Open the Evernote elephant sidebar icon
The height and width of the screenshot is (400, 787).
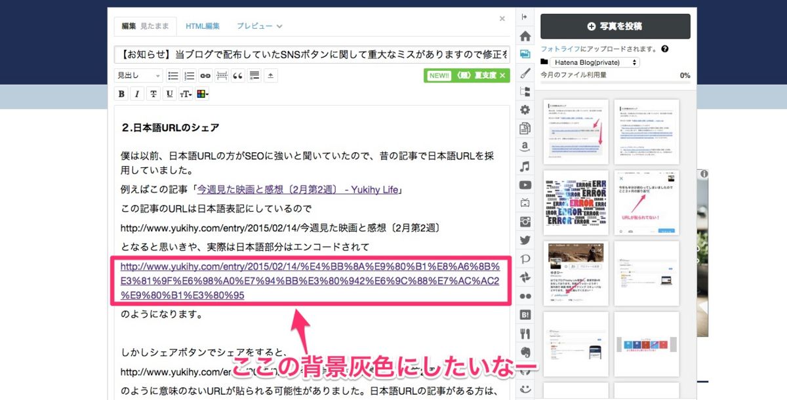pos(525,352)
